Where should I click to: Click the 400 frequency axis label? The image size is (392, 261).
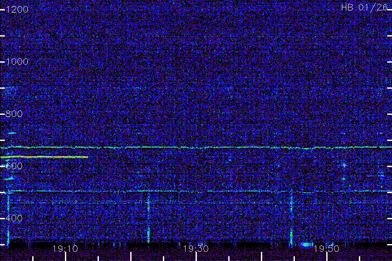[14, 218]
